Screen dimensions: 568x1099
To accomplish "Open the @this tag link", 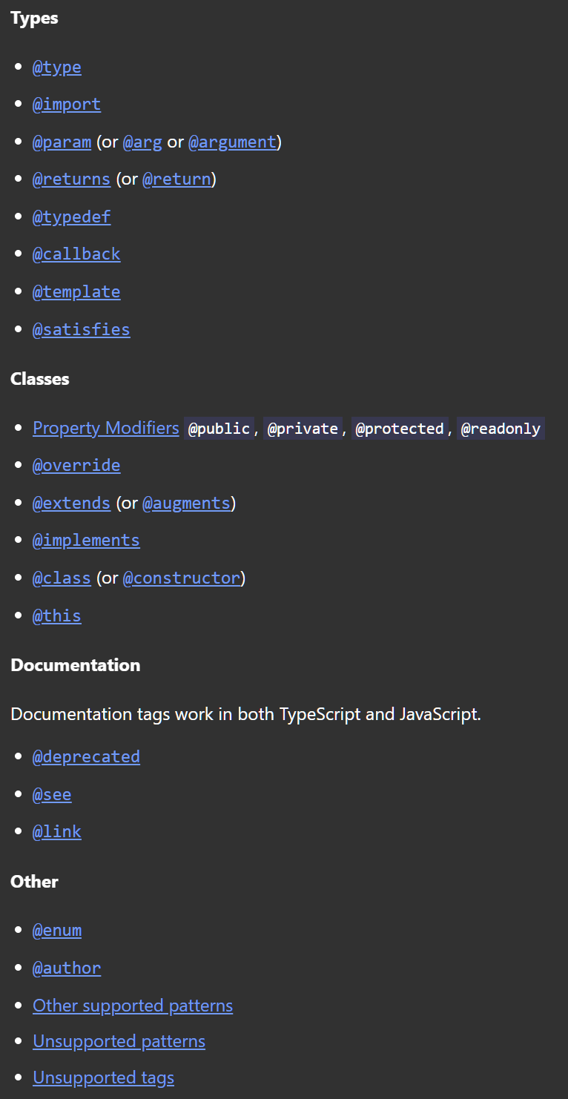I will coord(57,615).
